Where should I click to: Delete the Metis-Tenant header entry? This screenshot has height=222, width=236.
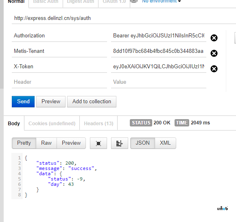coord(214,53)
